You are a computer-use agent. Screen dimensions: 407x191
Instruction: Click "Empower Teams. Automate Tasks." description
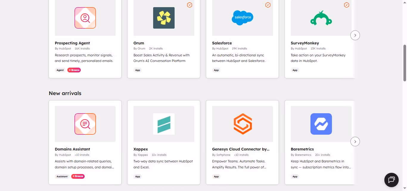tap(239, 164)
